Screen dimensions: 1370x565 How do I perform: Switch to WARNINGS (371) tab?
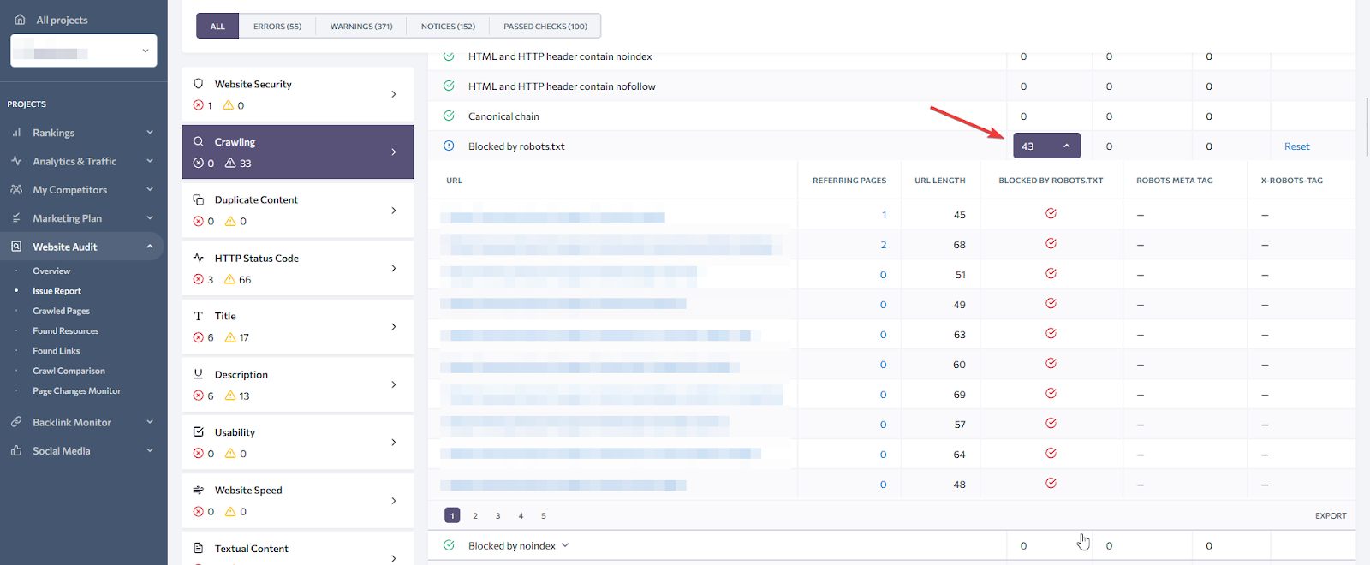point(361,26)
